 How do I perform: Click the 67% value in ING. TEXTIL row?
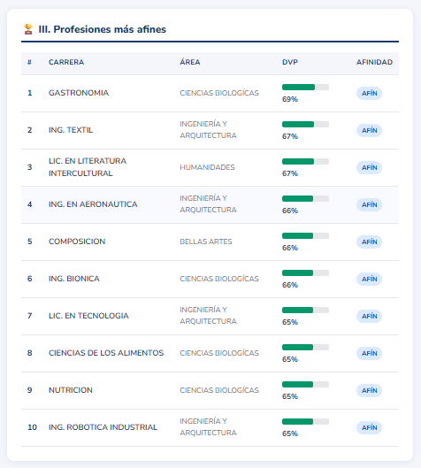click(x=290, y=136)
